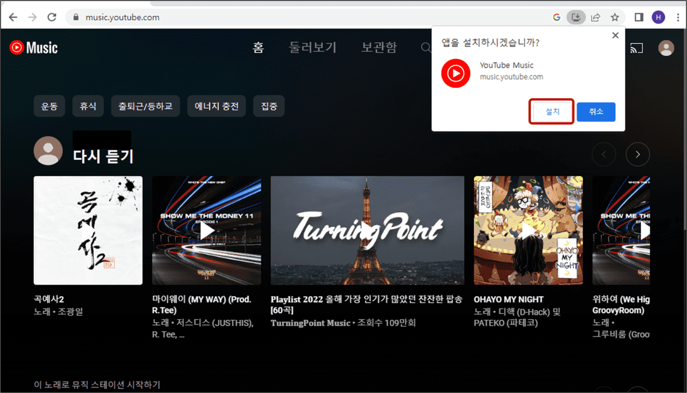
Task: Click the YouTube Music logo
Action: coord(33,48)
